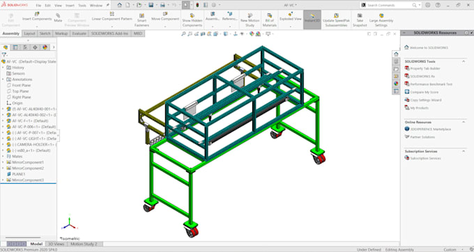This screenshot has height=252, width=474.
Task: Click the feature tree filter icon
Action: pyautogui.click(x=4, y=54)
